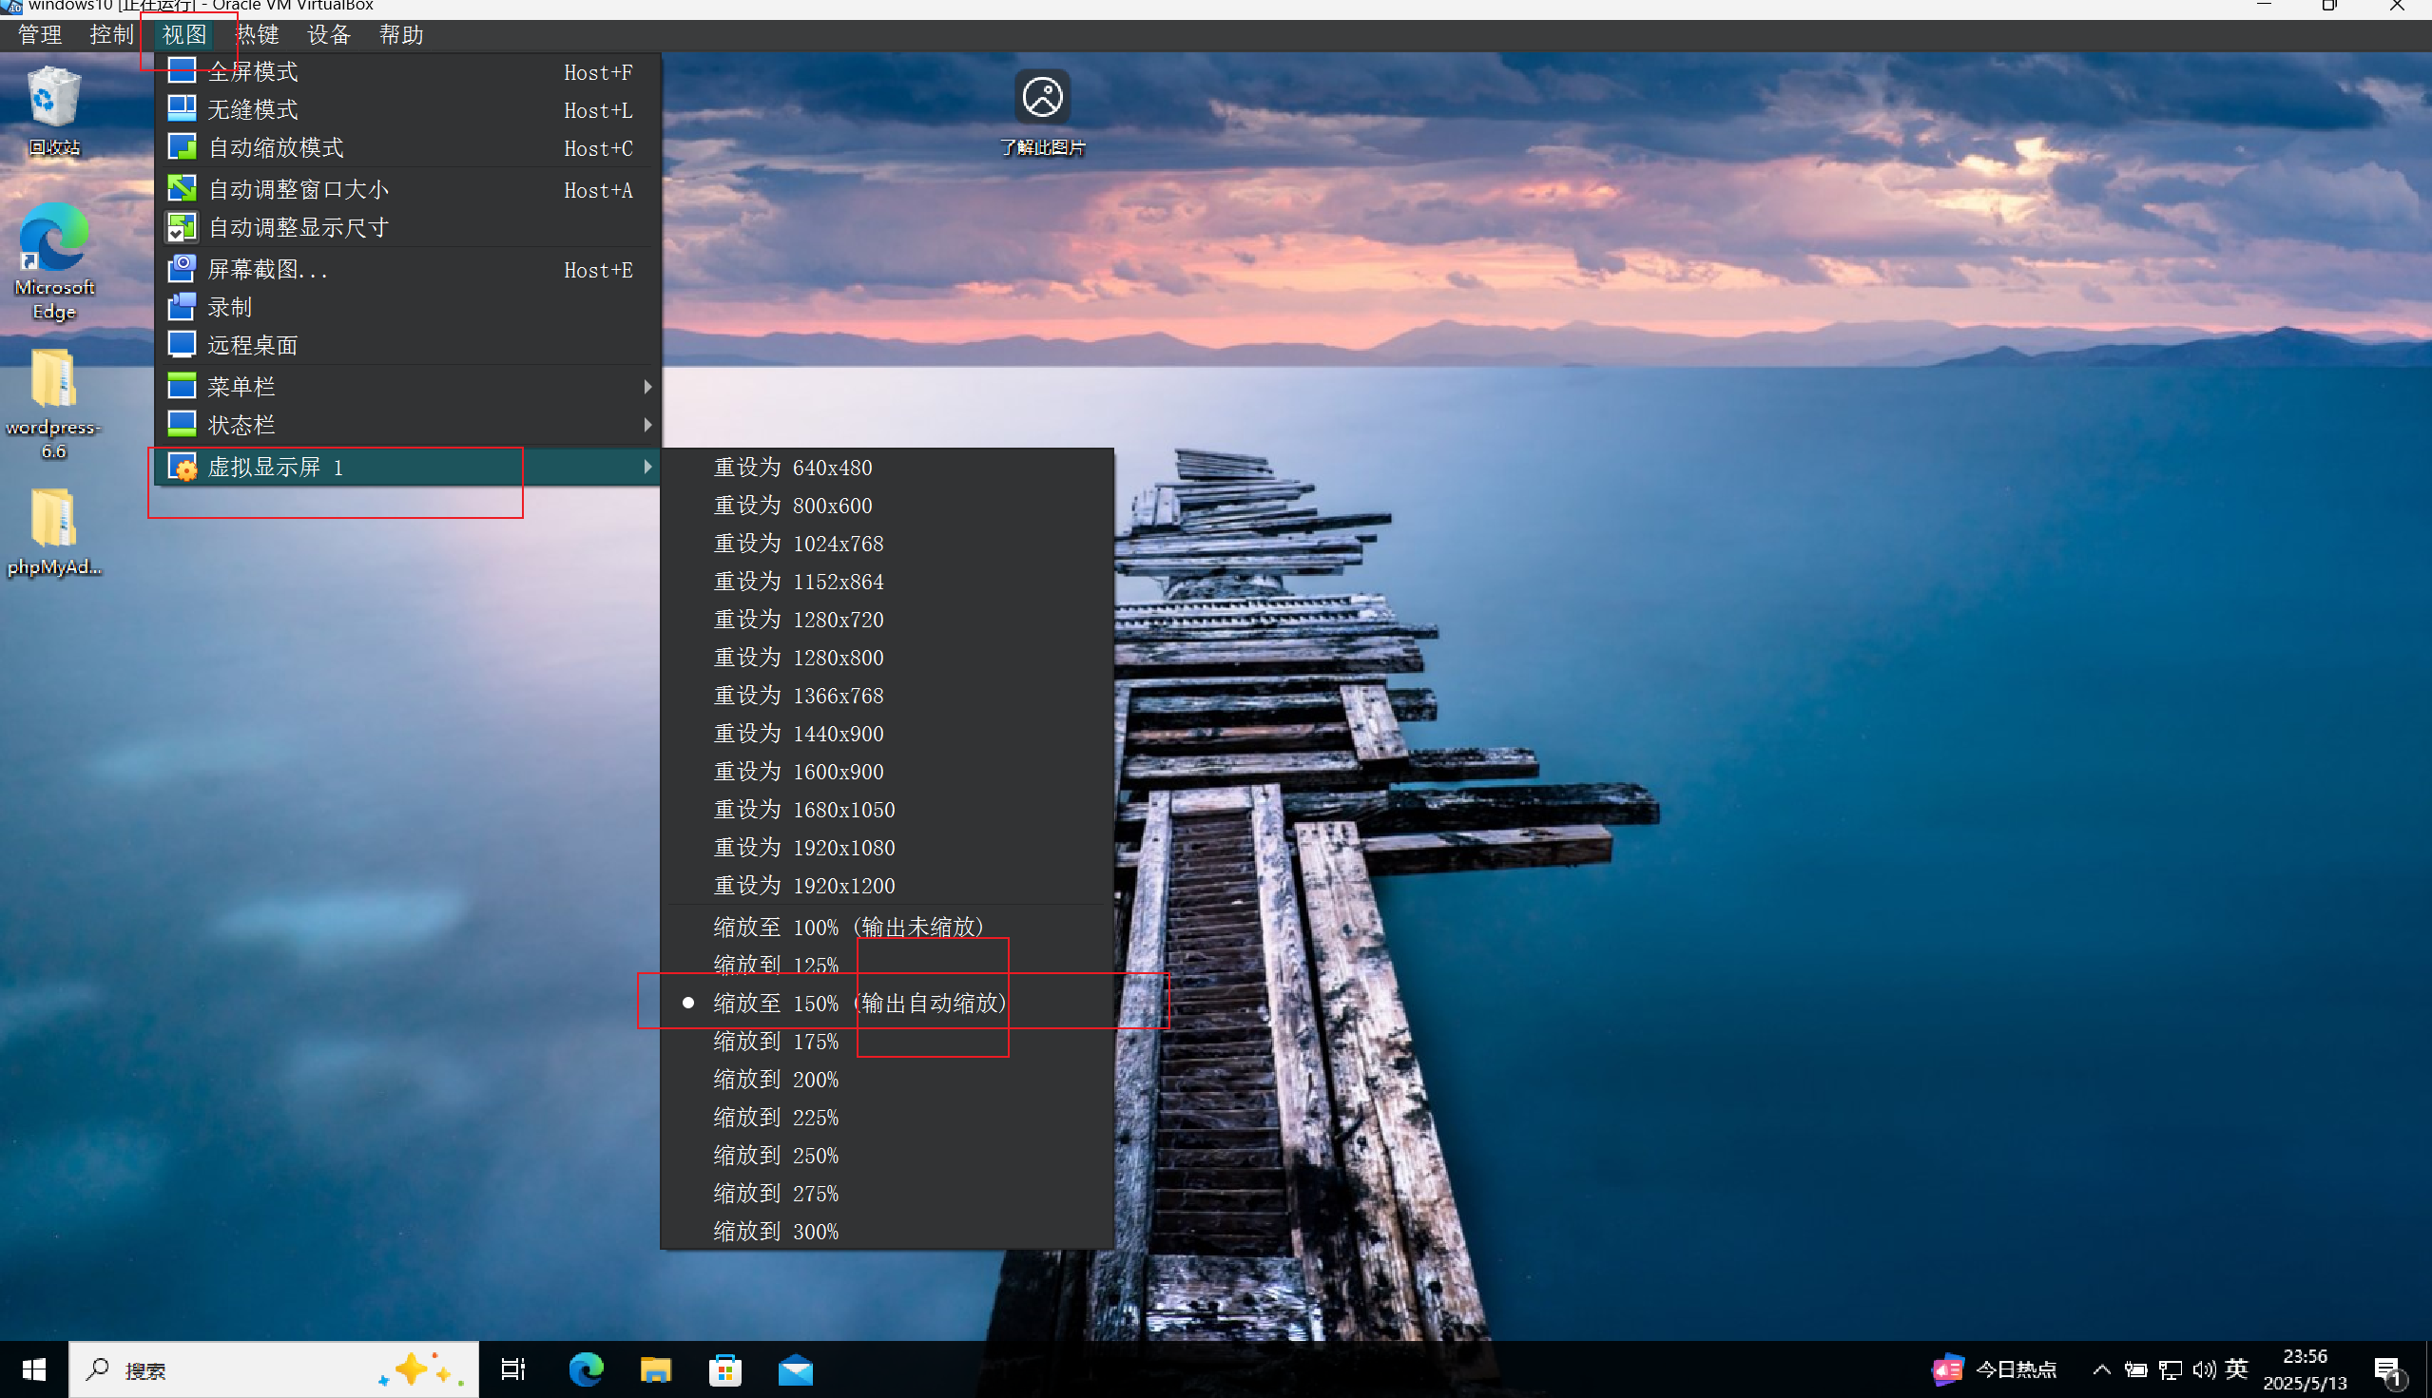
Task: Expand the Status Bar (状态栏) submenu arrow
Action: tap(647, 425)
